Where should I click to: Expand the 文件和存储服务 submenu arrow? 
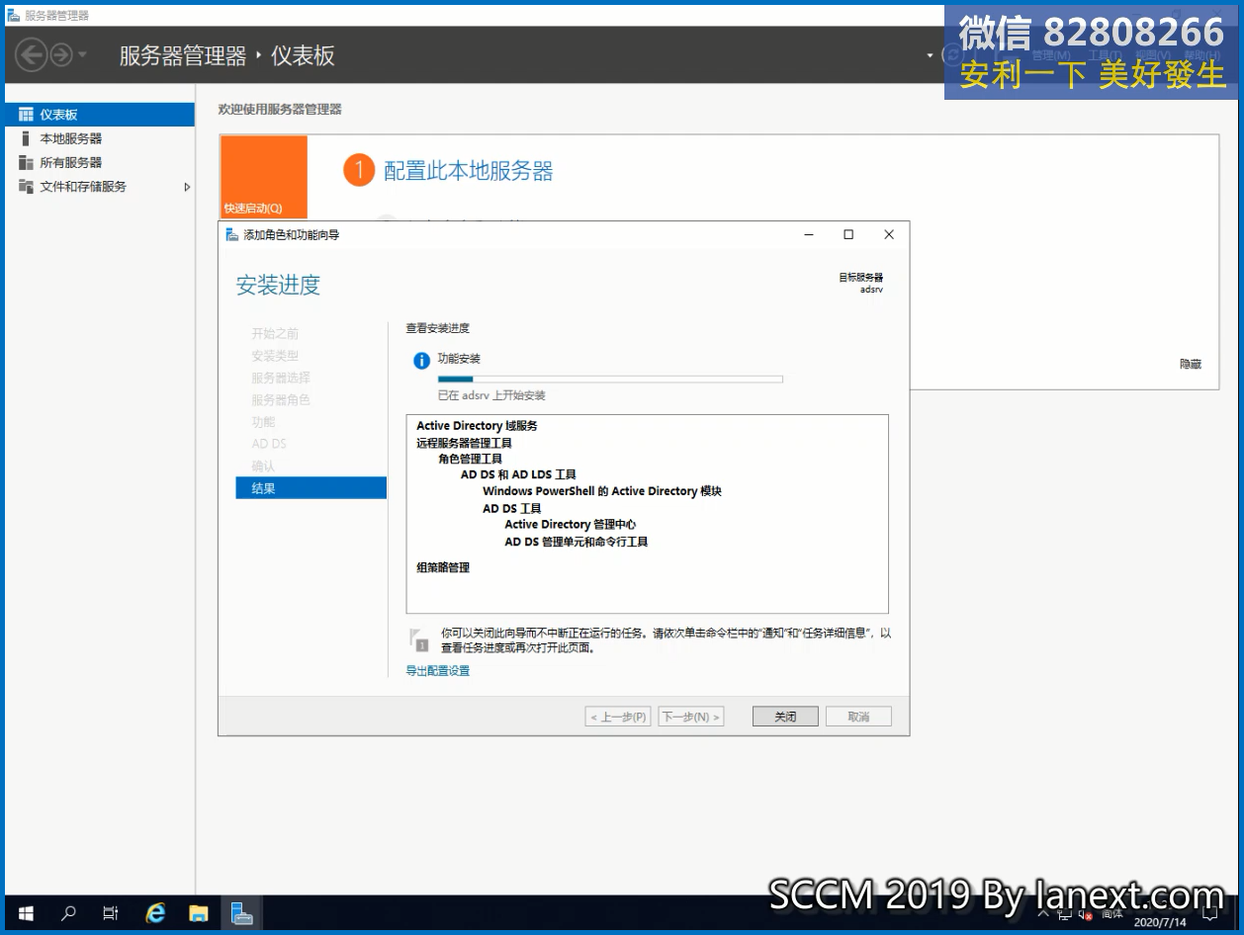click(187, 186)
